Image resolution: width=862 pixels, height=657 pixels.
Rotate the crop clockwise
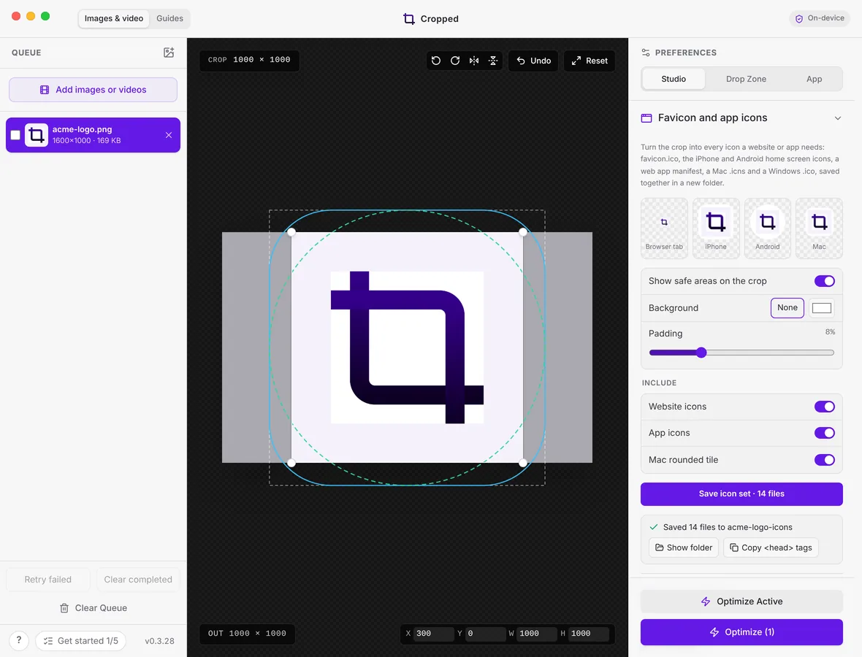[x=455, y=61]
